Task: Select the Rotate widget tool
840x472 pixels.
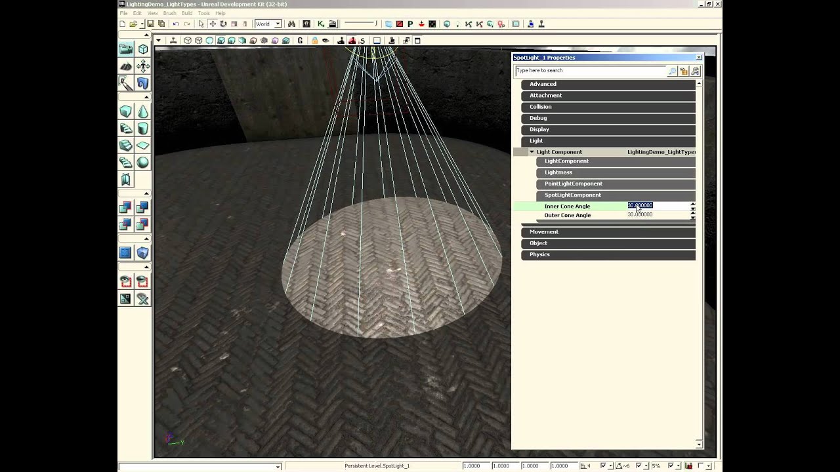Action: 223,24
